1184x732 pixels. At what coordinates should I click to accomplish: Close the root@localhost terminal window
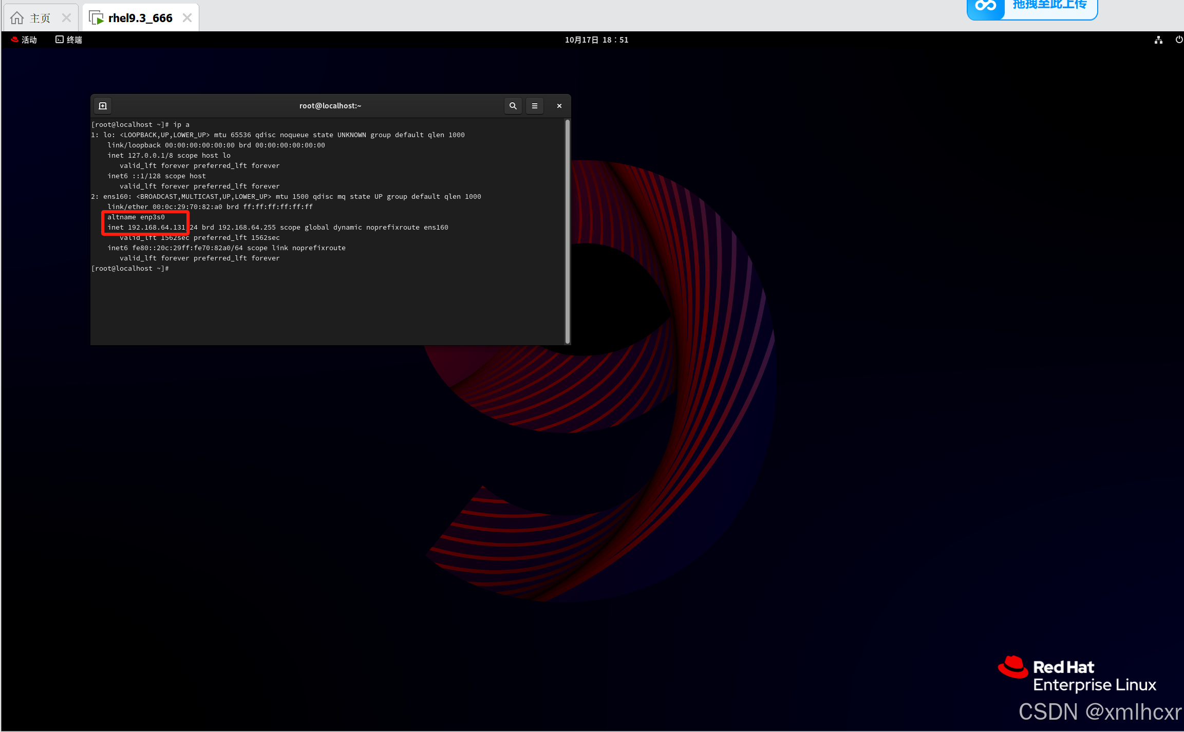(559, 106)
